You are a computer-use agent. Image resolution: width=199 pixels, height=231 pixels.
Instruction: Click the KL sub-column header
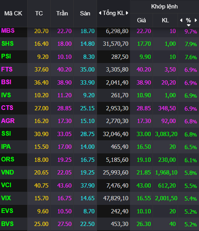point(165,20)
